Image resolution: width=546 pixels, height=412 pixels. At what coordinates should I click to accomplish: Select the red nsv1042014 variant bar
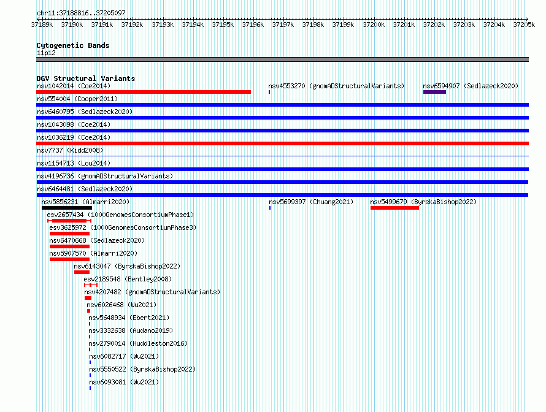144,92
